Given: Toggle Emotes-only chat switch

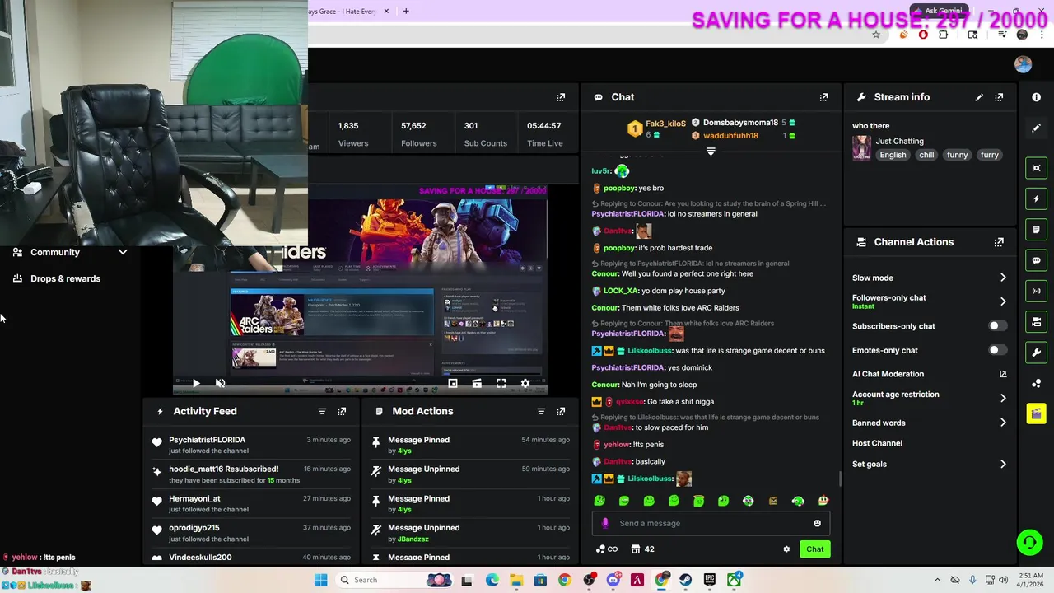Looking at the screenshot, I should 996,350.
